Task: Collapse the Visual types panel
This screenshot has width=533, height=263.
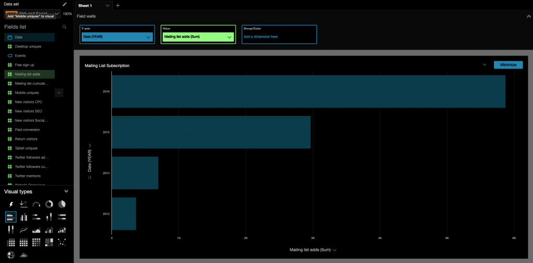Action: pyautogui.click(x=66, y=191)
